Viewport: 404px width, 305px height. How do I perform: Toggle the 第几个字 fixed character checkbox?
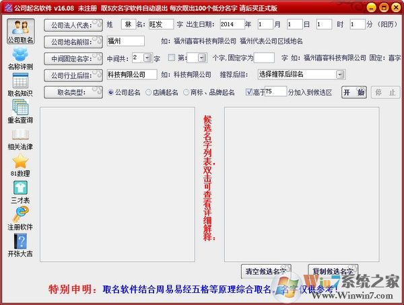pyautogui.click(x=171, y=57)
